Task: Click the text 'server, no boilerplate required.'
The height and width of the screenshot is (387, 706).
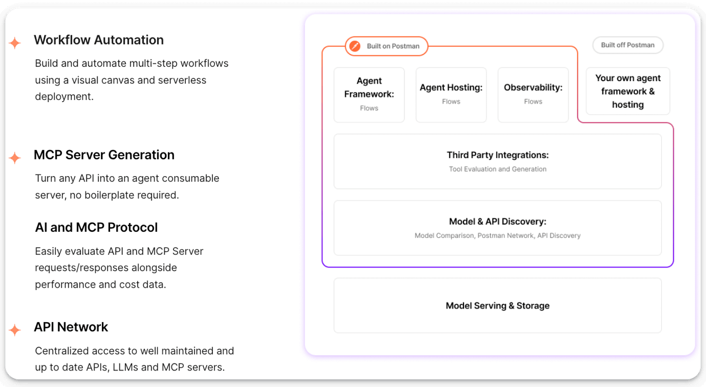Action: pos(107,195)
